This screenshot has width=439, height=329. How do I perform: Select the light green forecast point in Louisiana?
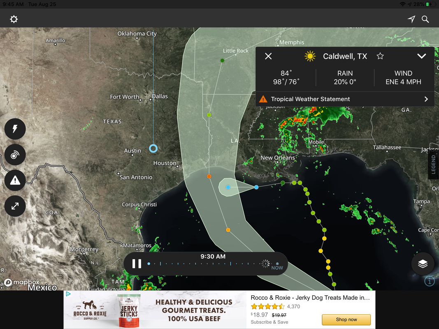point(209,115)
